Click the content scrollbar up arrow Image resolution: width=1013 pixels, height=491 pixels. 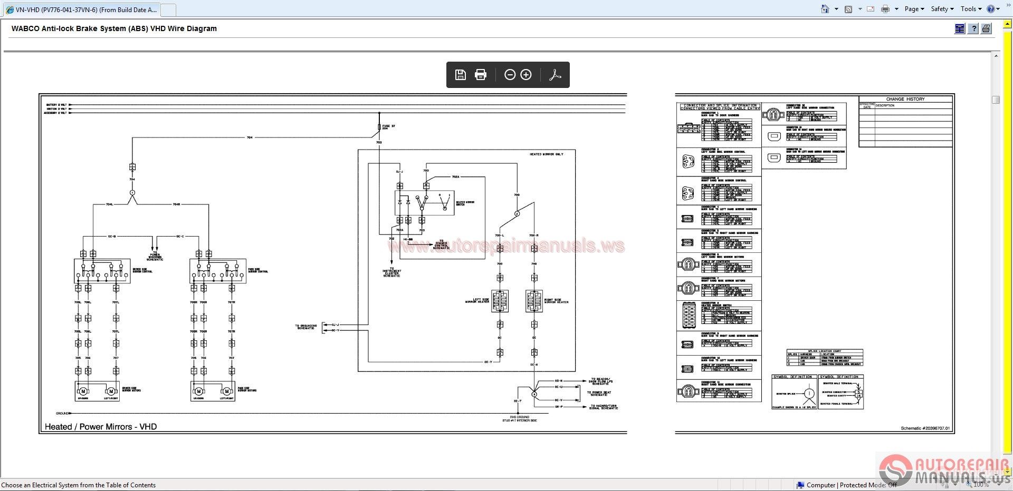pyautogui.click(x=996, y=56)
